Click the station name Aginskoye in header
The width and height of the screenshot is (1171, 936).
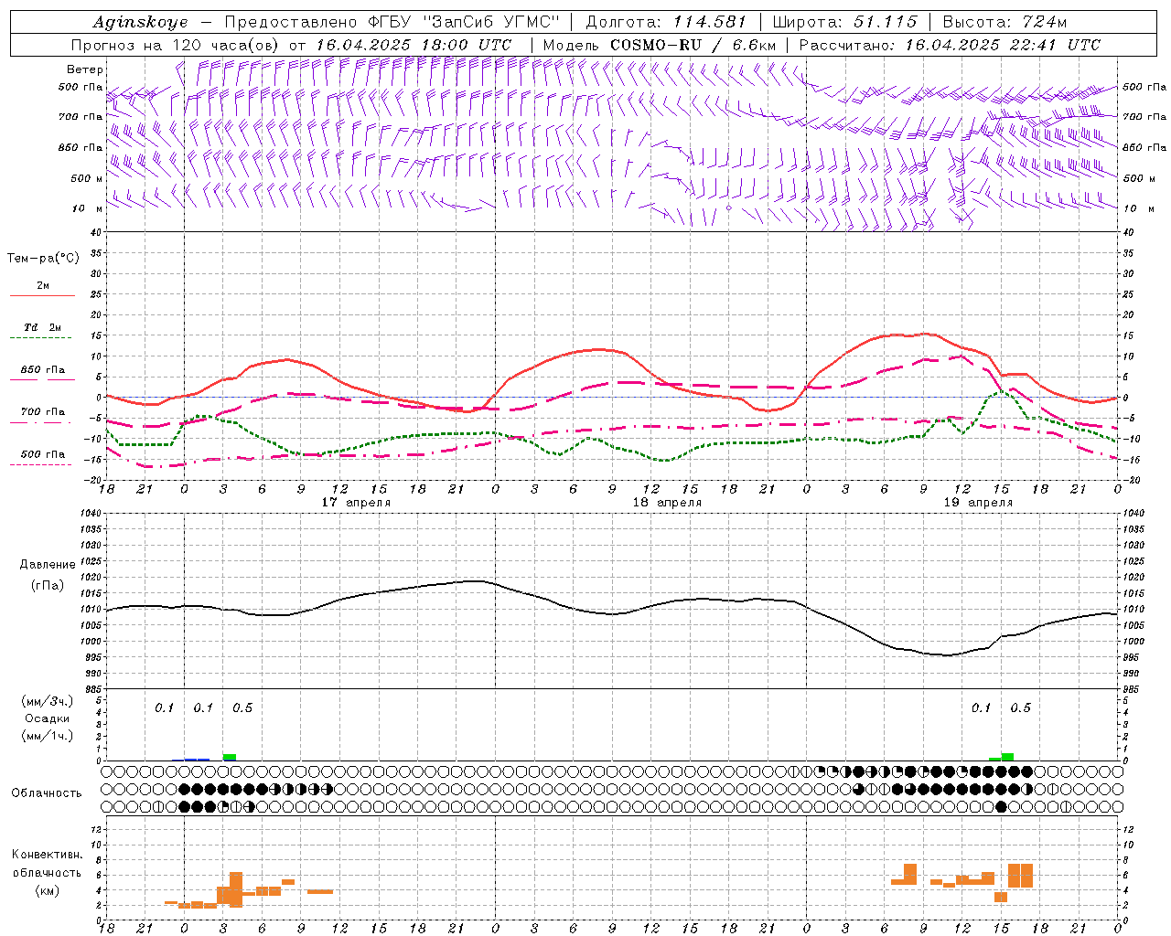point(140,22)
